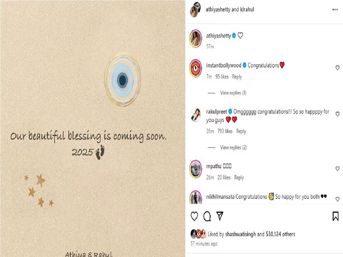Viewport: 343px width, 257px height.
Task: Open mpathz profile avatar
Action: (x=195, y=169)
